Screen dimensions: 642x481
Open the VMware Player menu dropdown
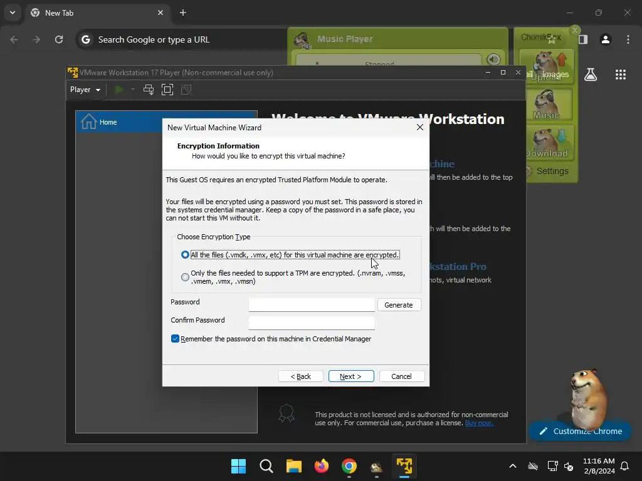click(x=85, y=90)
